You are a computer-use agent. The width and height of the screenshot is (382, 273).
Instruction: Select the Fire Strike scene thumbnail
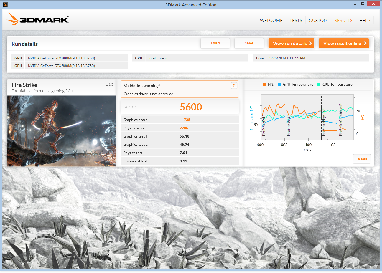pos(61,131)
